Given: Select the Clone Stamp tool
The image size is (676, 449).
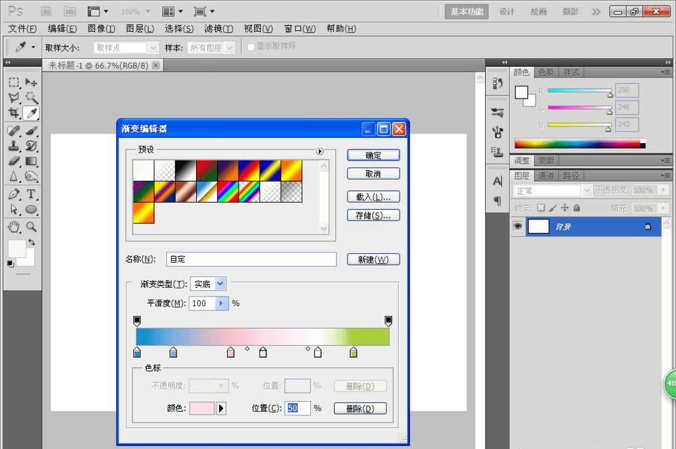Looking at the screenshot, I should tap(14, 146).
